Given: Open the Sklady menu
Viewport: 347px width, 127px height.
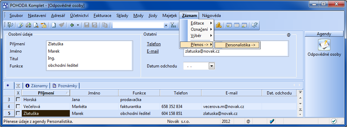Looking at the screenshot, I should coord(122,16).
